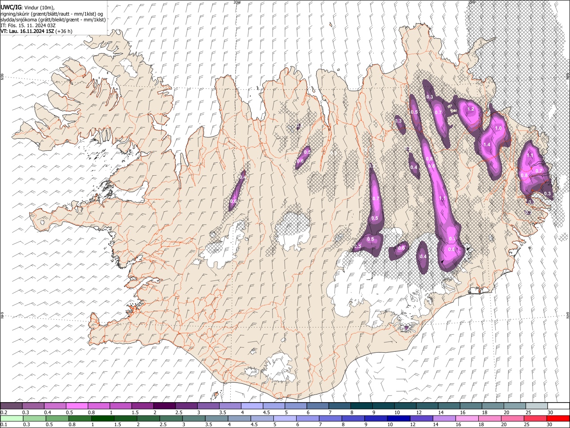The image size is (570, 428).
Task: Select the pale green lower swatch from 0.1 to 0.3
Action: (12, 418)
